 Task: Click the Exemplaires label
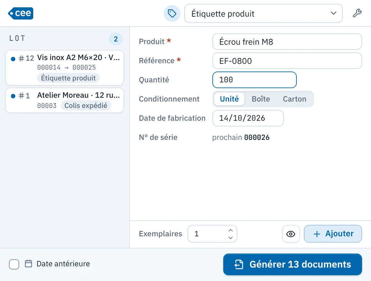pos(161,234)
